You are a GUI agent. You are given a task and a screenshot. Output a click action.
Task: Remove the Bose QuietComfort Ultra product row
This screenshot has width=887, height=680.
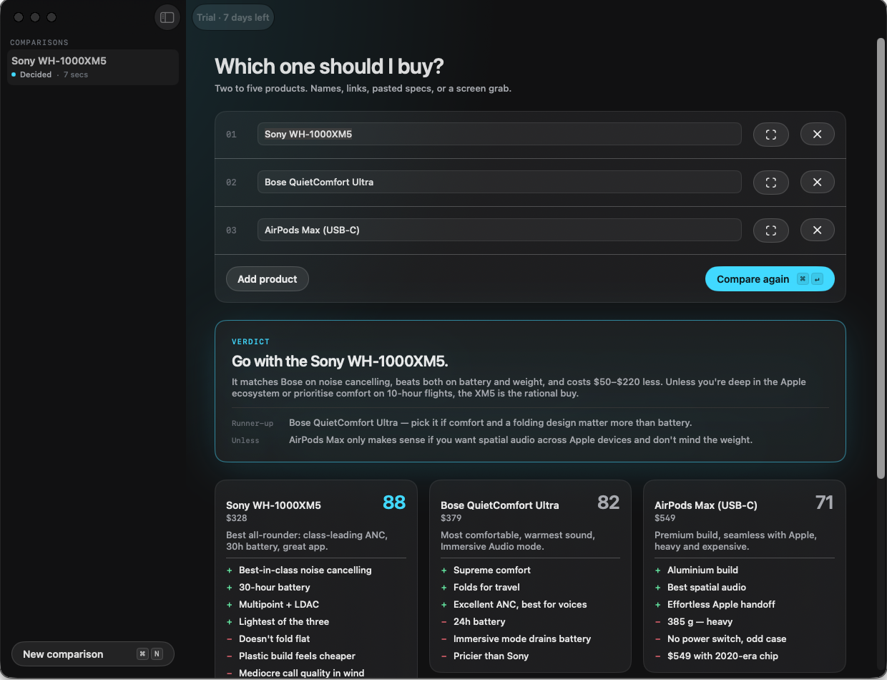coord(817,182)
